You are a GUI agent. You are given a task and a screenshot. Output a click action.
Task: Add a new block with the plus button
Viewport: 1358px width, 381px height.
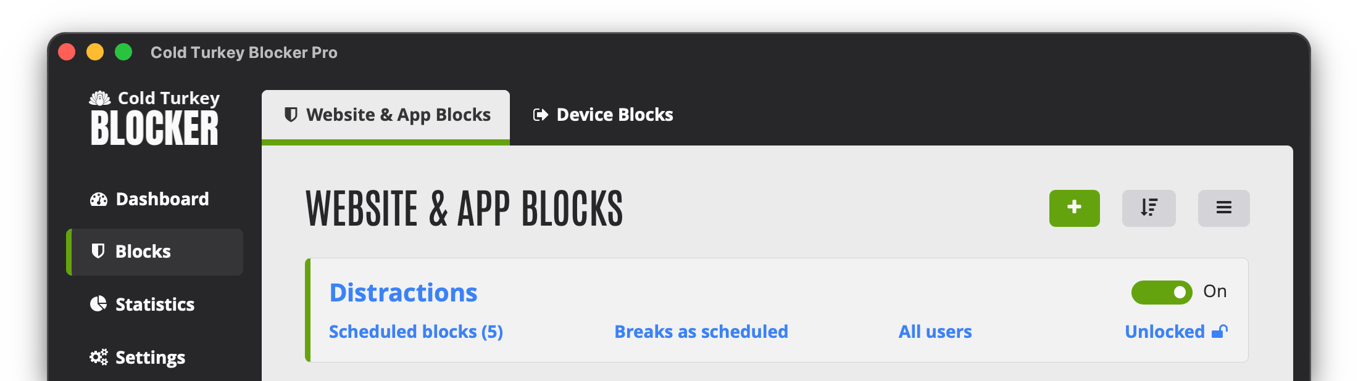click(x=1075, y=208)
